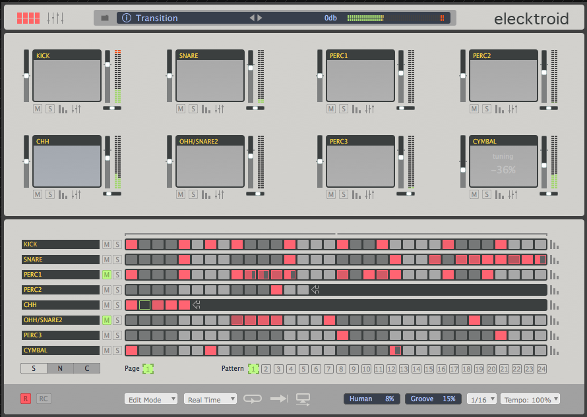
Task: Click the Transition preset name
Action: click(x=156, y=18)
